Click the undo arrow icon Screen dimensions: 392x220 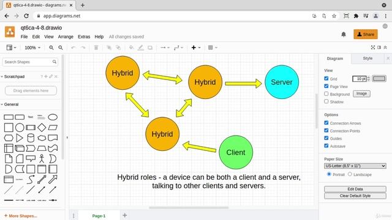73,48
